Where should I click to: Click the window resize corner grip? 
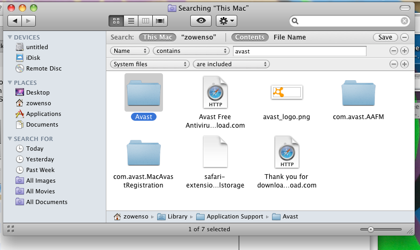(x=410, y=231)
